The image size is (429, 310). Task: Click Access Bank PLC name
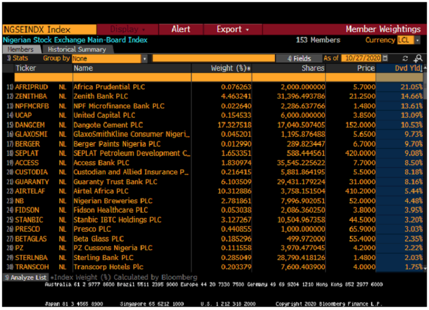101,163
